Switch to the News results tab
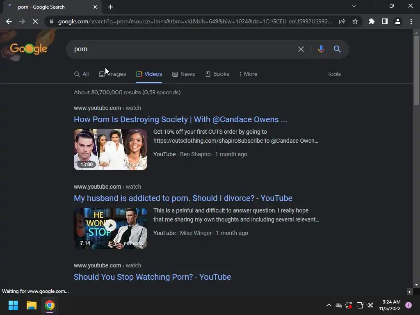 [x=183, y=74]
